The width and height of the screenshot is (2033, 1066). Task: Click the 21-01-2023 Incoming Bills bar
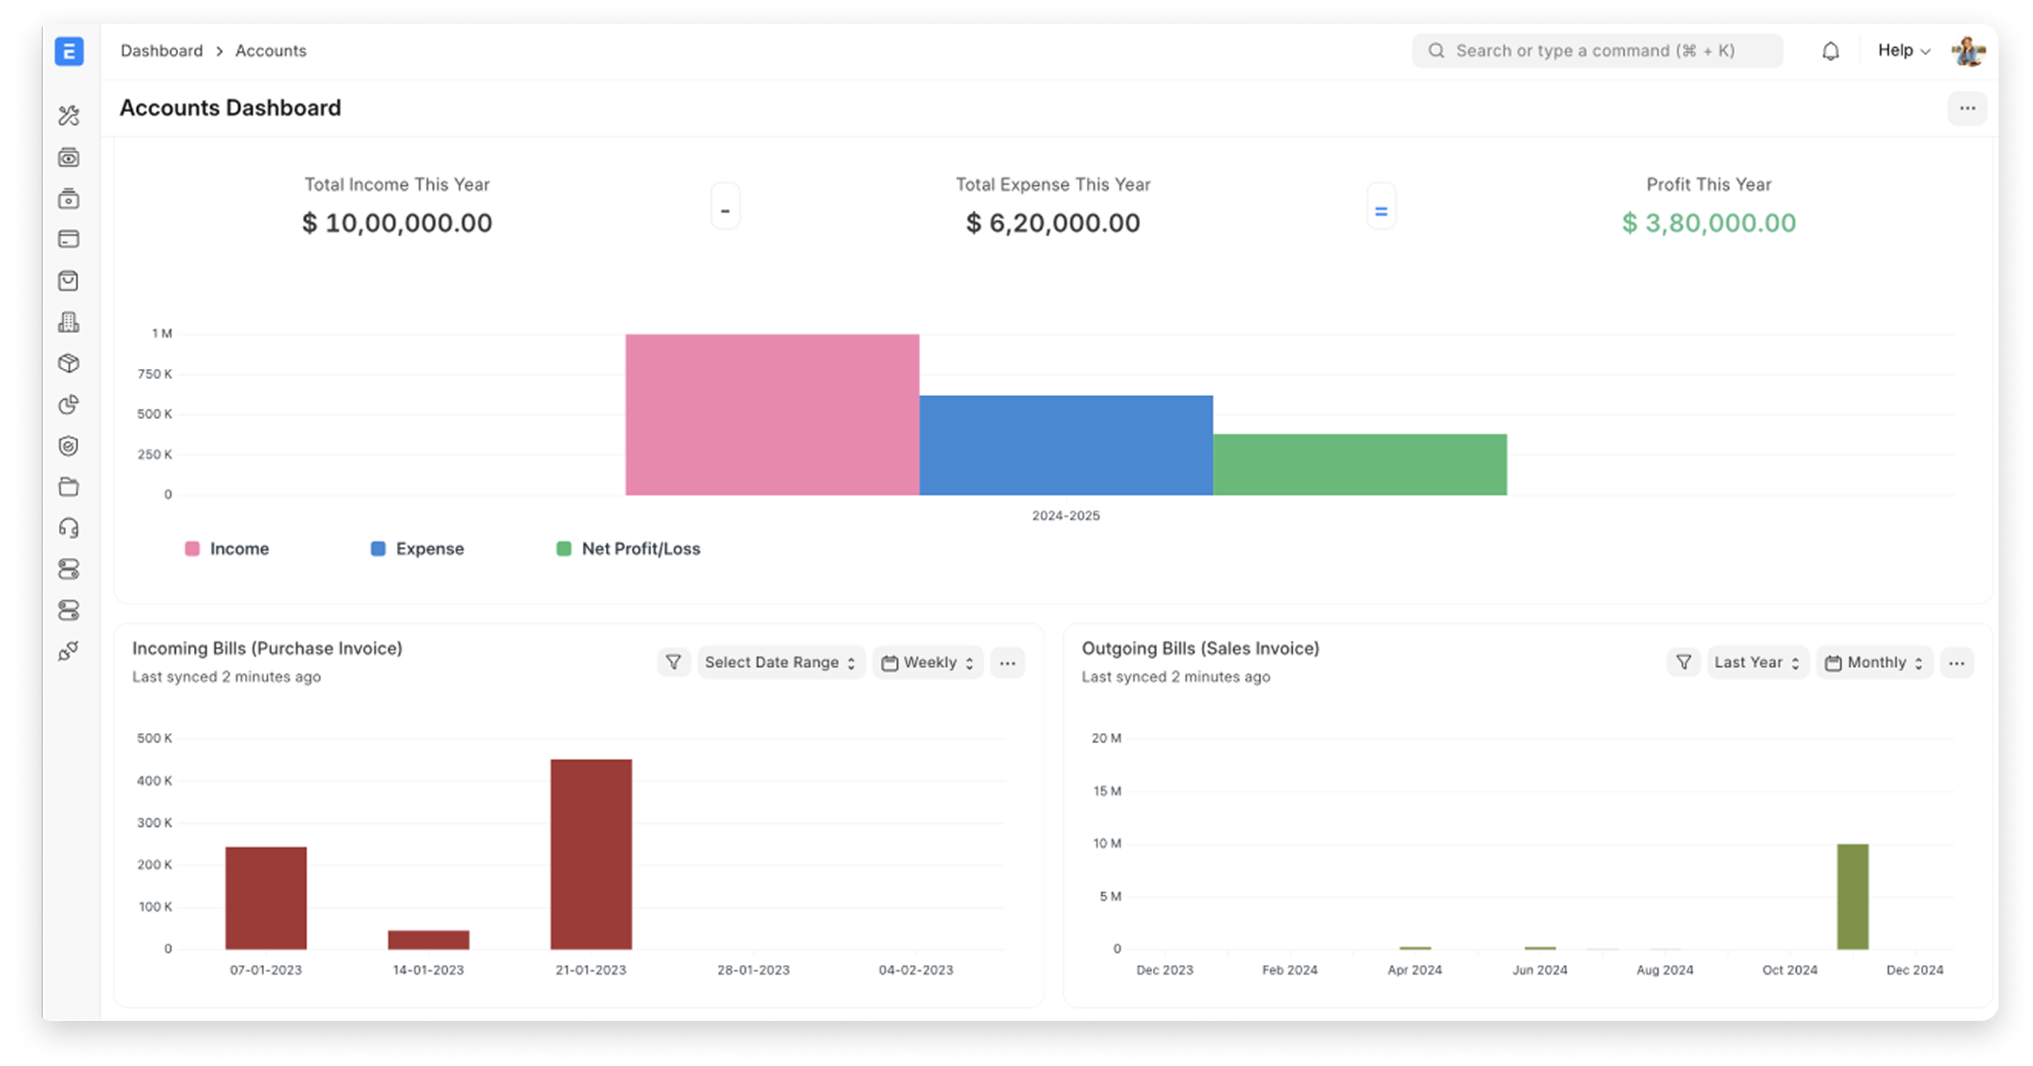(x=590, y=854)
